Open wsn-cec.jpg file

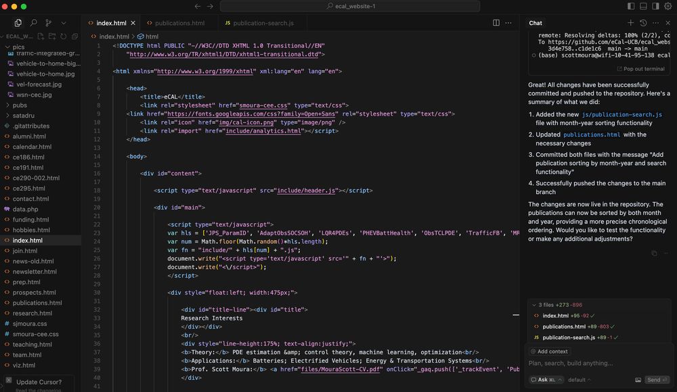(34, 95)
